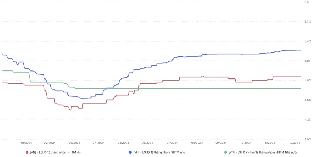Viewport: 315px width, 157px height.
Task: Click the red legend dot for NHTM lớn
Action: pyautogui.click(x=27, y=152)
